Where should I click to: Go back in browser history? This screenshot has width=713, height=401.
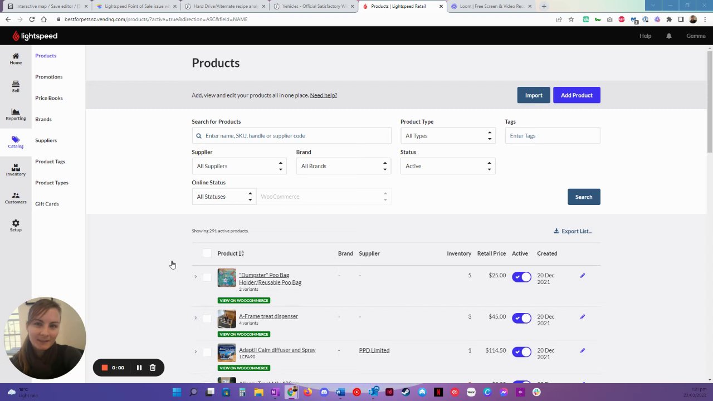click(8, 19)
